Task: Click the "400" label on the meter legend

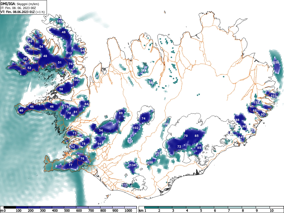Action: (x=55, y=211)
